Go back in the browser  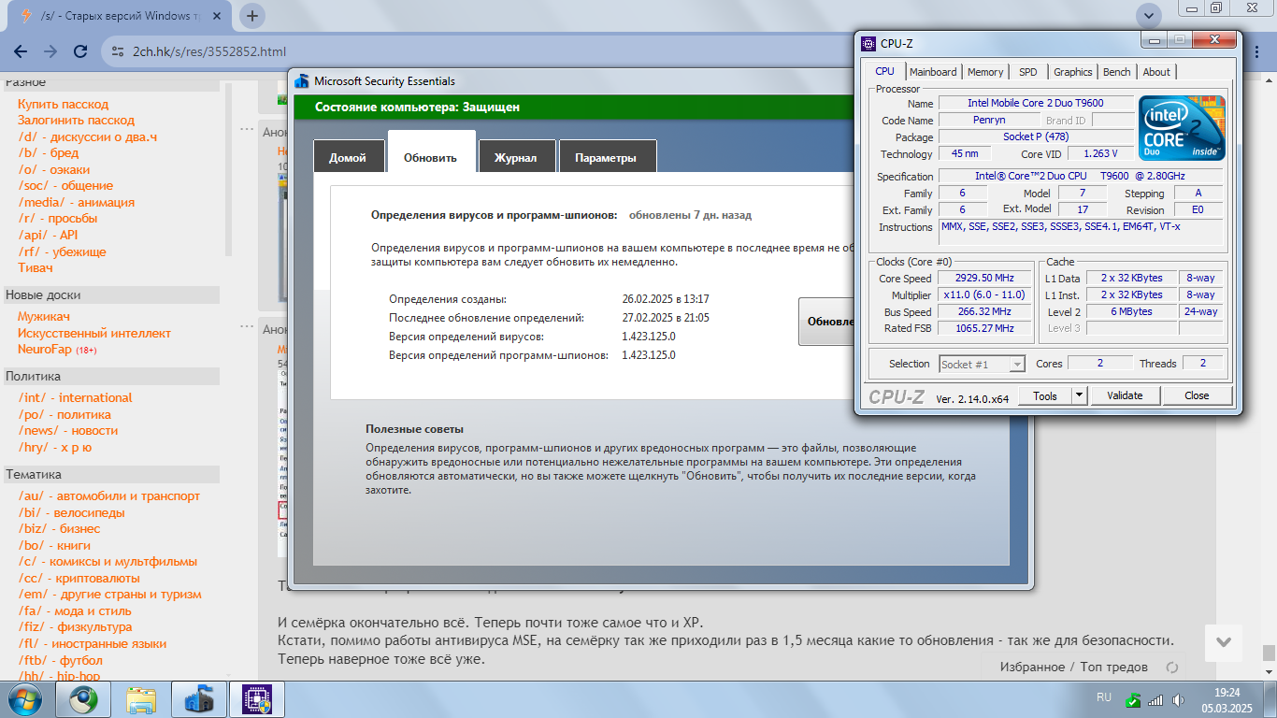coord(21,51)
